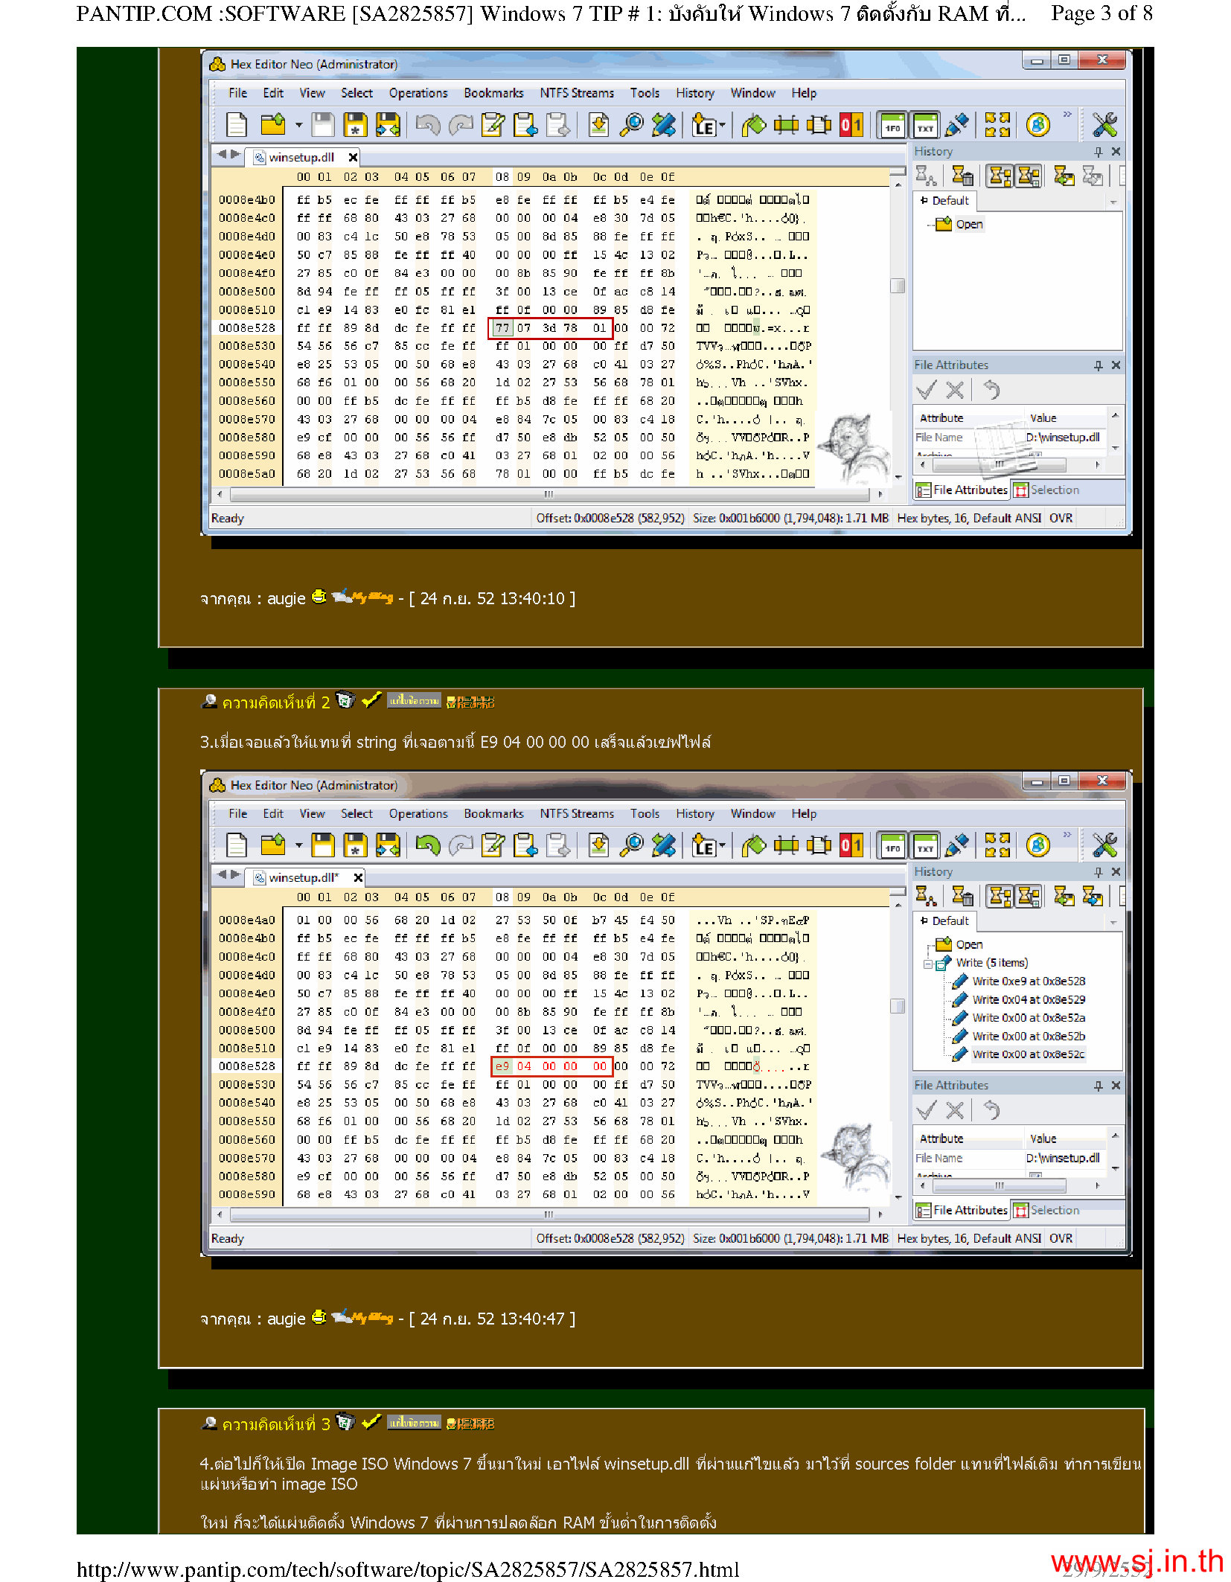Select 'Write 0x00 at 0x8e52c' history entry
This screenshot has width=1231, height=1582.
coord(1027,1054)
